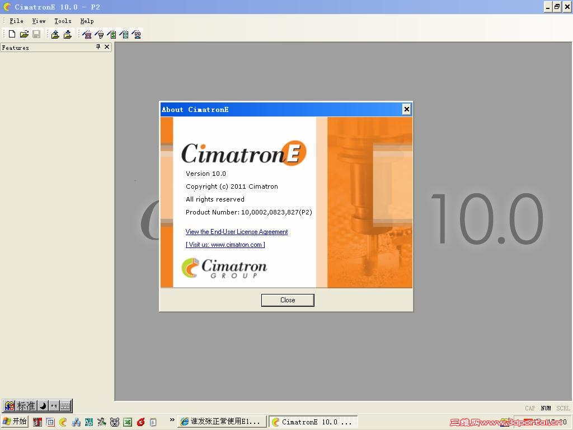The width and height of the screenshot is (573, 430).
Task: Toggle the IME half-moon width icon
Action: point(43,406)
